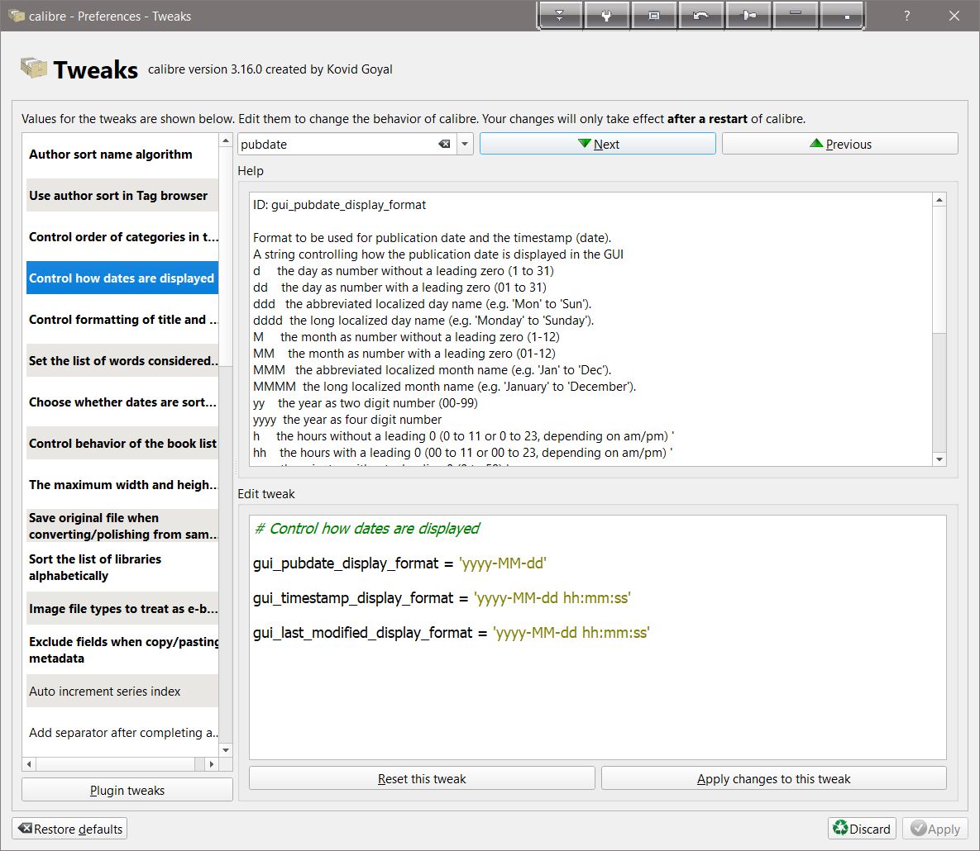980x851 pixels.
Task: Click the Discard button
Action: [x=862, y=829]
